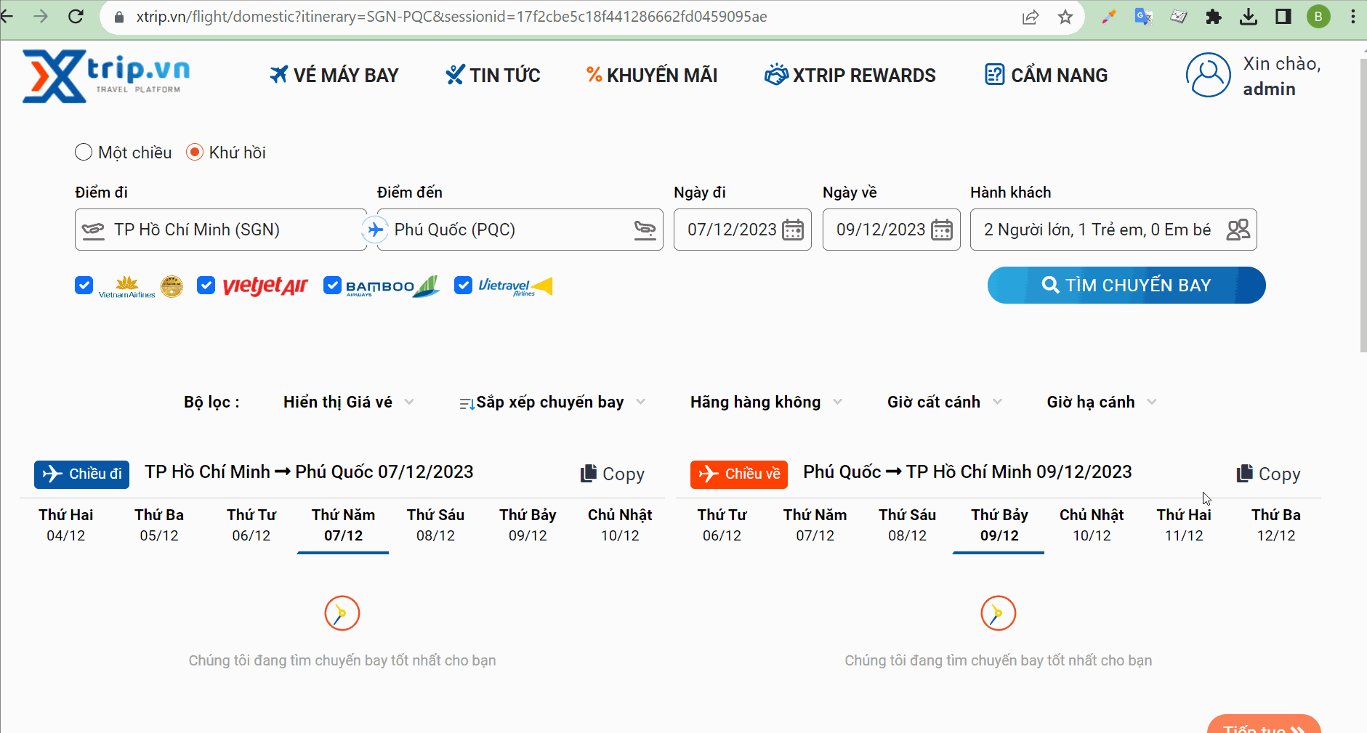1367x733 pixels.
Task: Bookmark this page with the star icon
Action: coord(1065,17)
